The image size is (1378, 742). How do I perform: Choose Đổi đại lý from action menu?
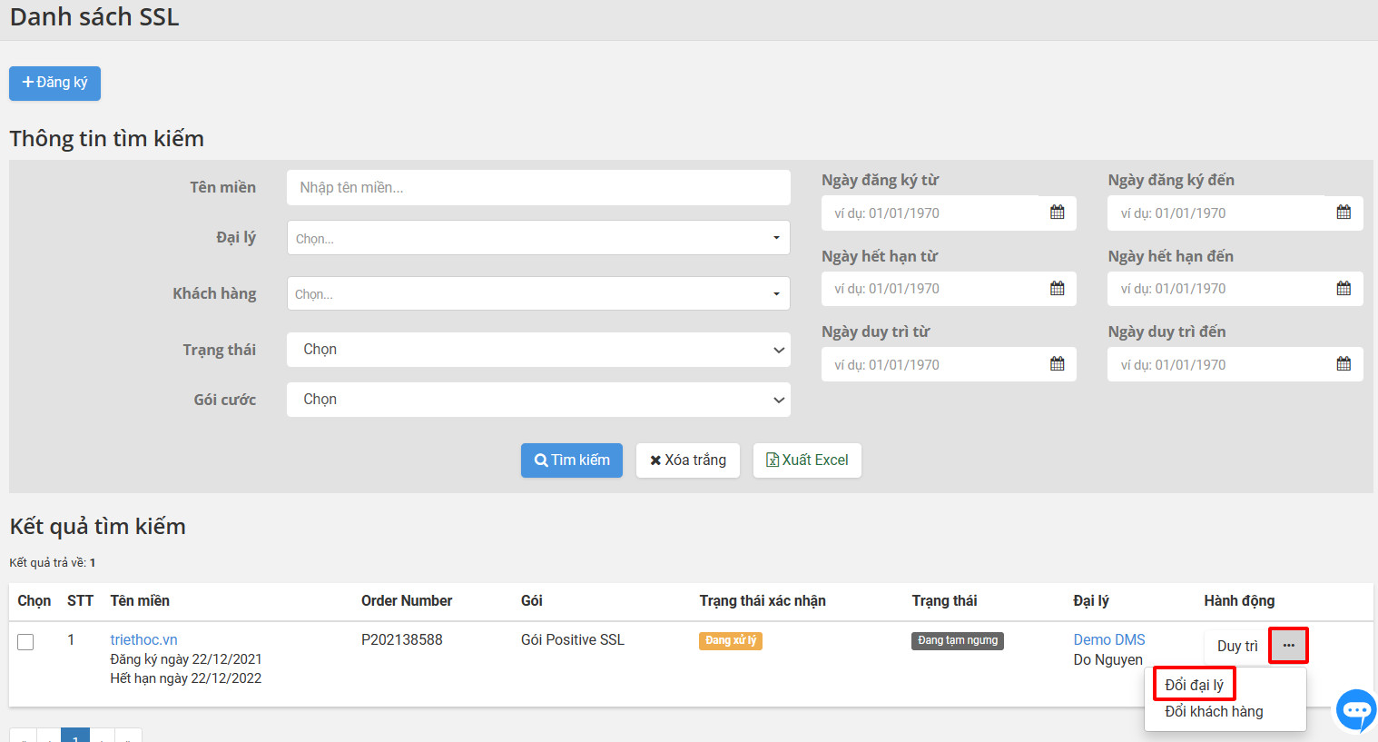pos(1194,685)
